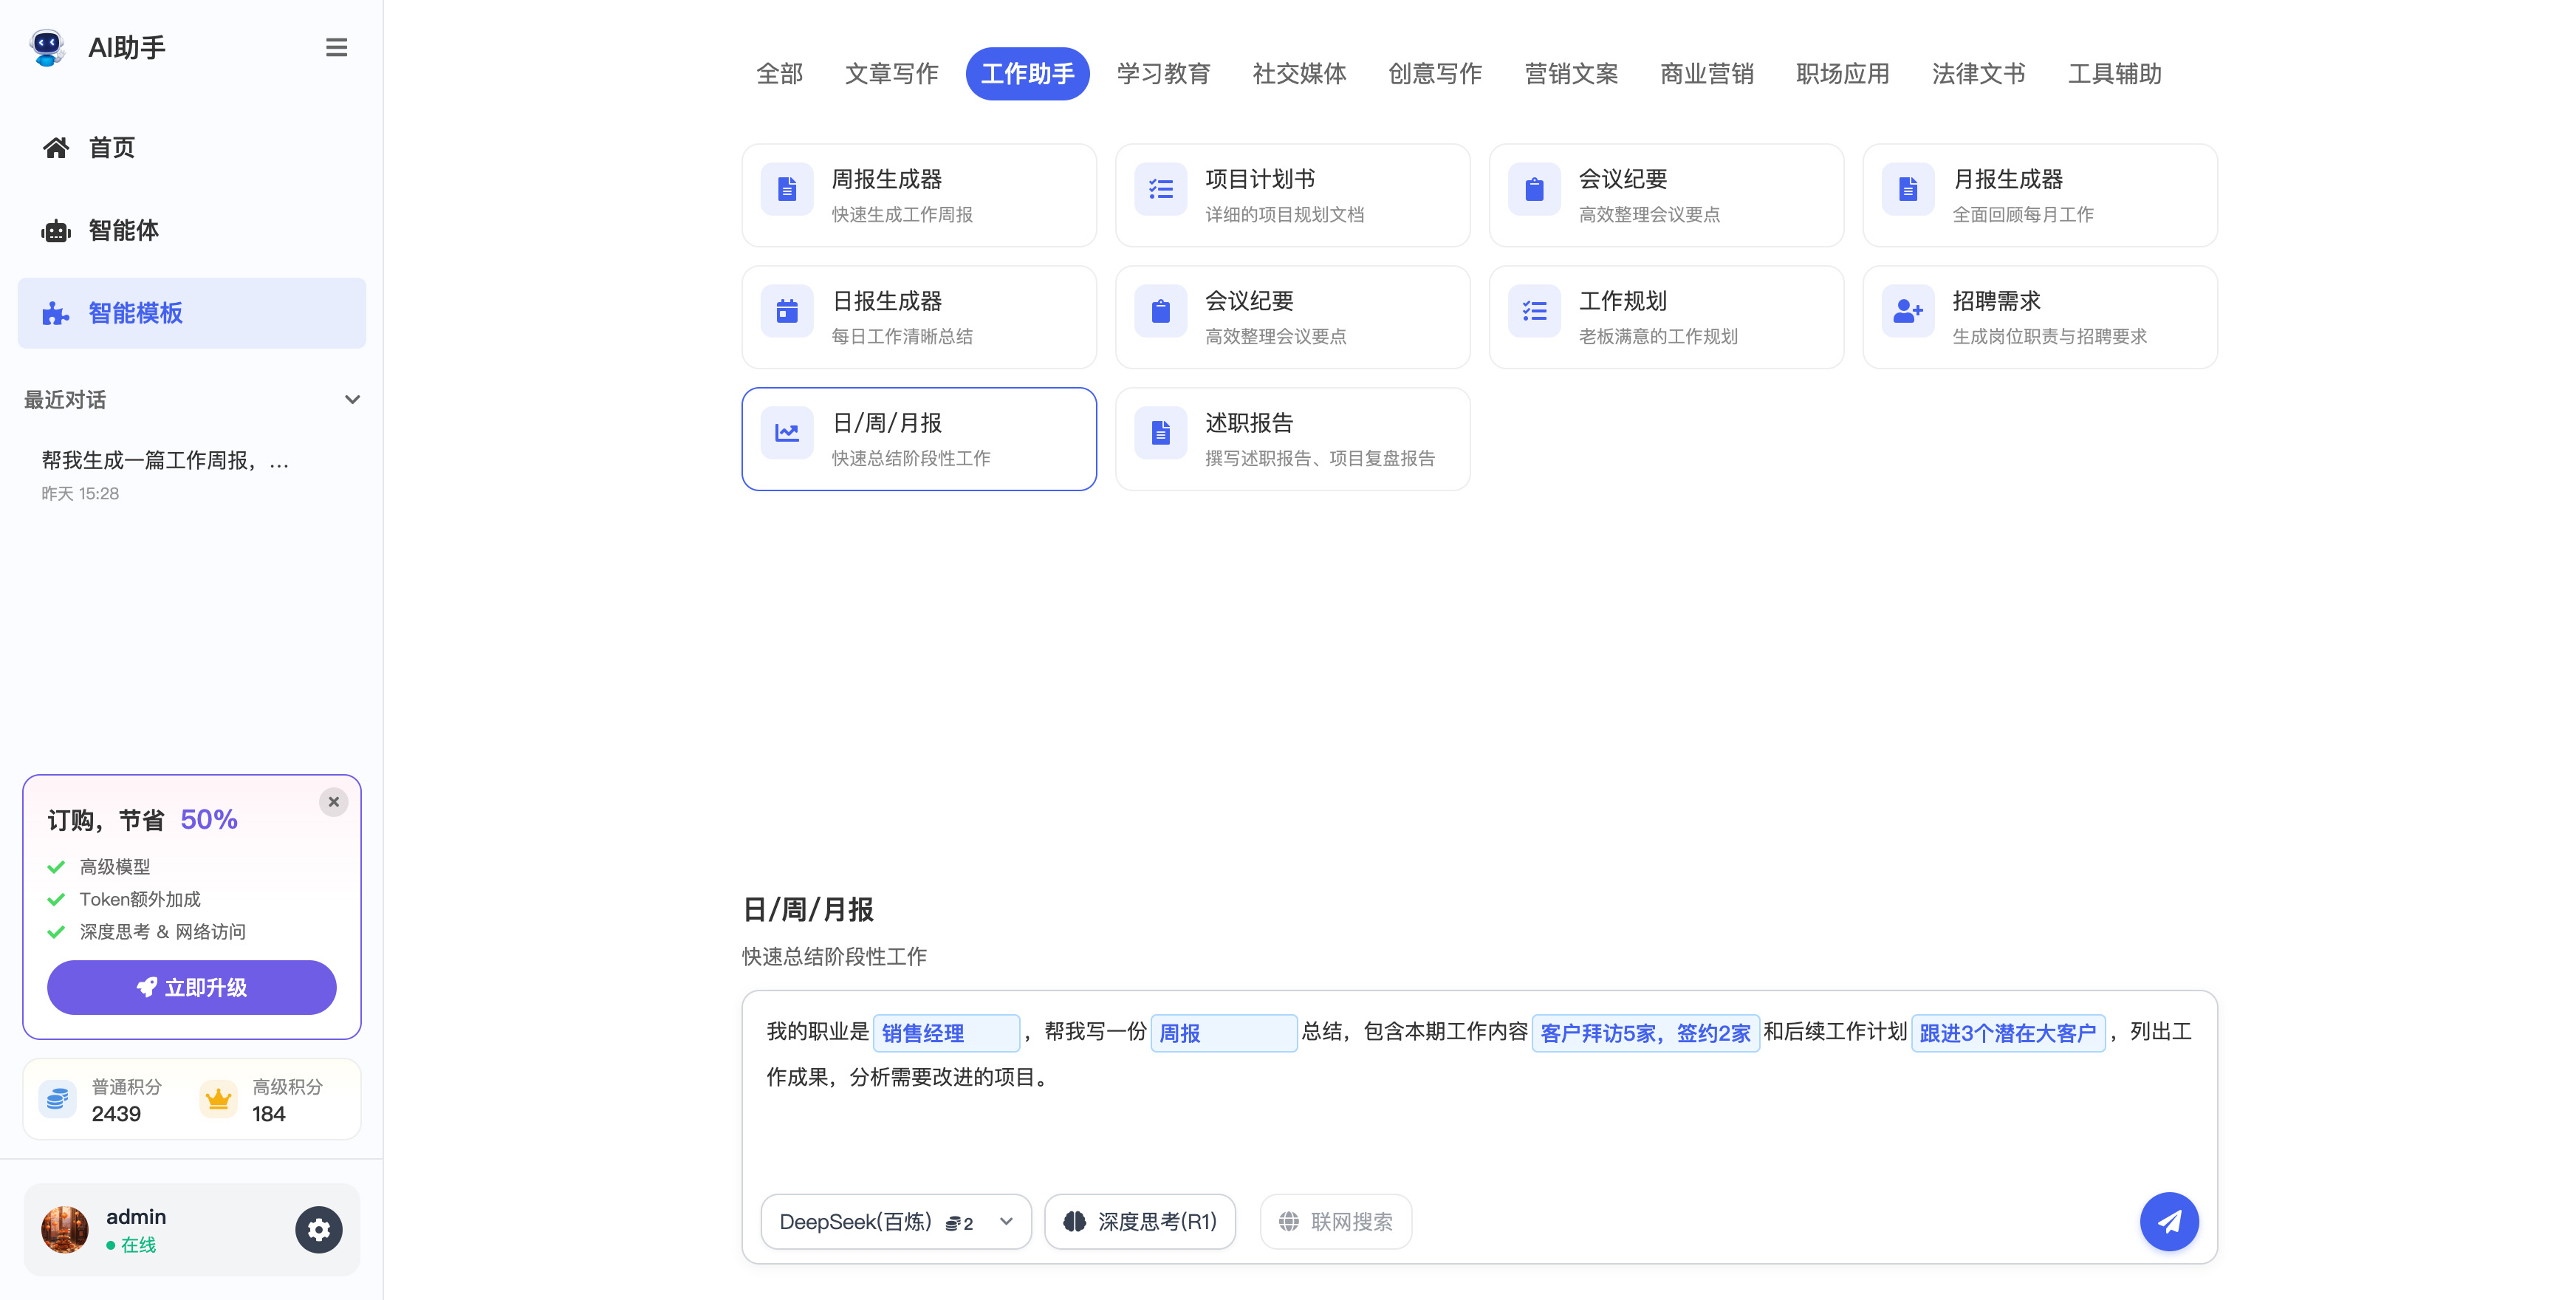Image resolution: width=2576 pixels, height=1300 pixels.
Task: Click the 周报生成器 document icon
Action: tap(787, 189)
